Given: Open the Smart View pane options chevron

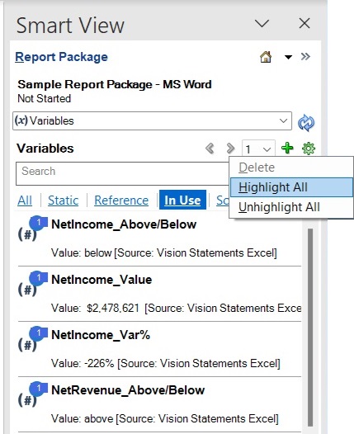Looking at the screenshot, I should coord(262,24).
